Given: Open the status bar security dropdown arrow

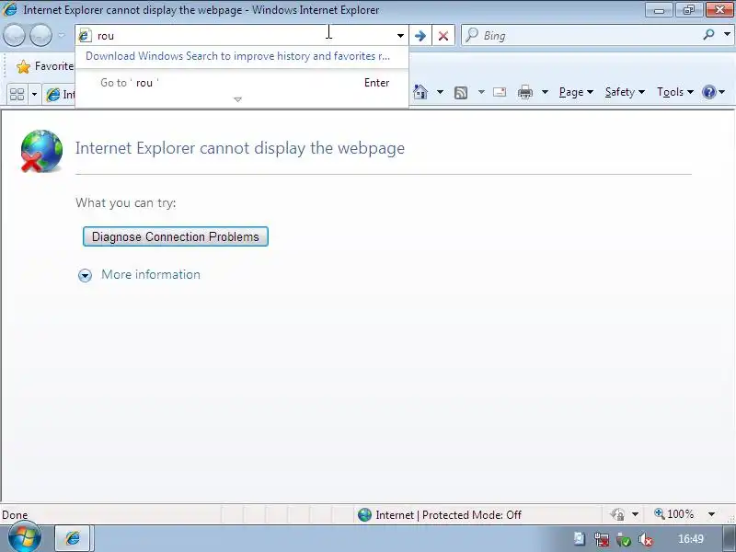Looking at the screenshot, I should (635, 515).
